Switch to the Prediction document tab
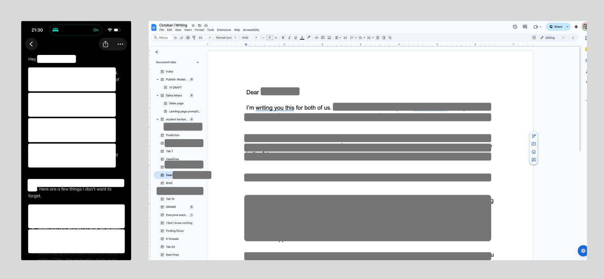Viewport: 604px width, 279px height. [x=173, y=135]
